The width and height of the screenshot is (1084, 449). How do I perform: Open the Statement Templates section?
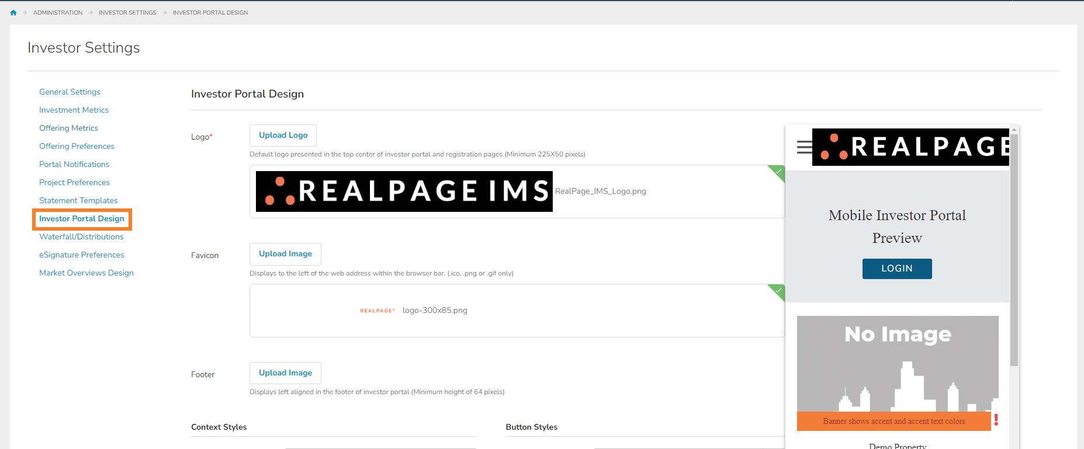78,200
